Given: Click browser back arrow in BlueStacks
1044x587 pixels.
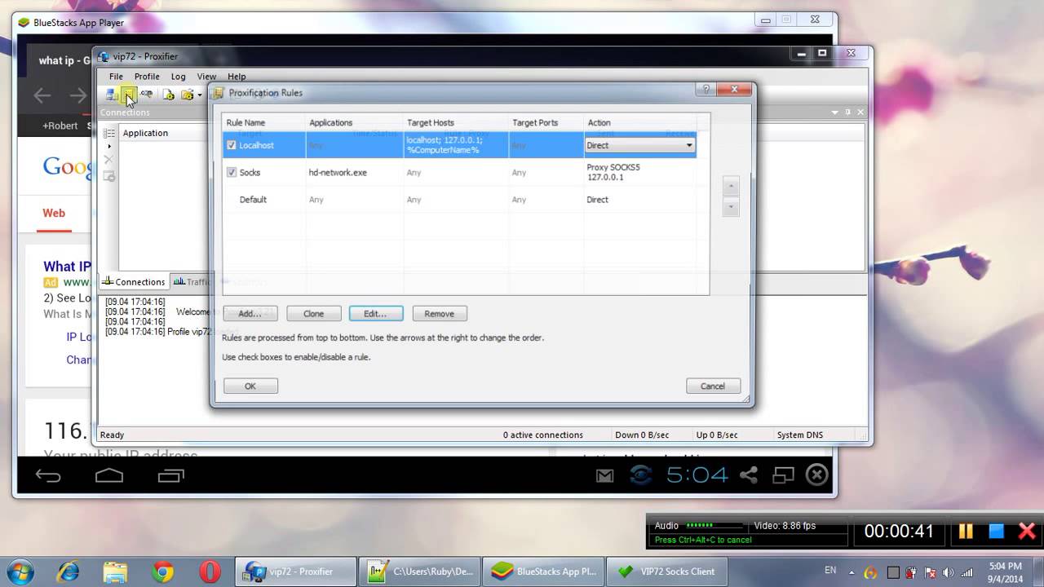Looking at the screenshot, I should pyautogui.click(x=42, y=96).
